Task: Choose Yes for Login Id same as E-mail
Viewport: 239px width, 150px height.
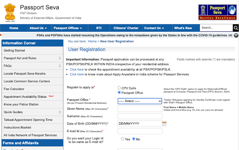Action: [123, 139]
